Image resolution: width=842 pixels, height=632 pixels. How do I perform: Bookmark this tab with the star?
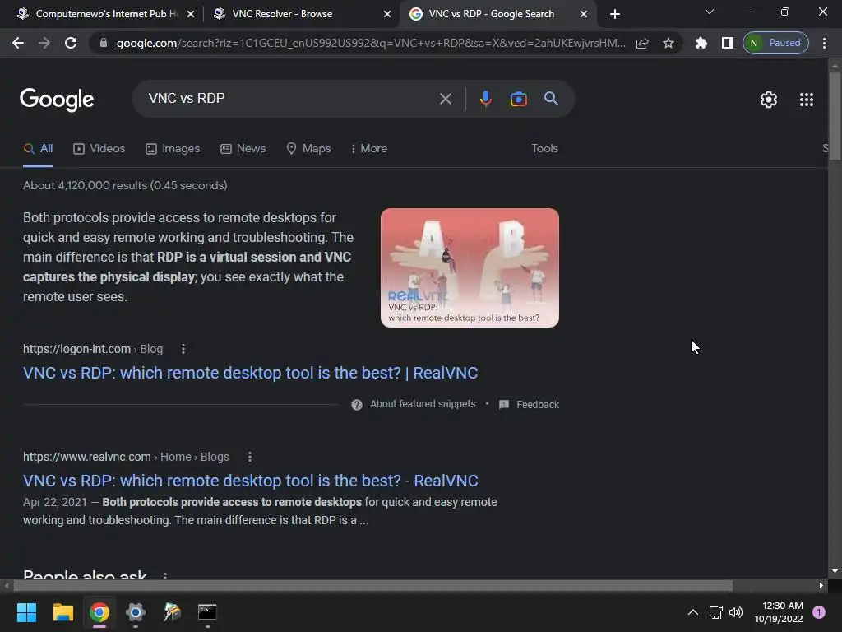[668, 43]
